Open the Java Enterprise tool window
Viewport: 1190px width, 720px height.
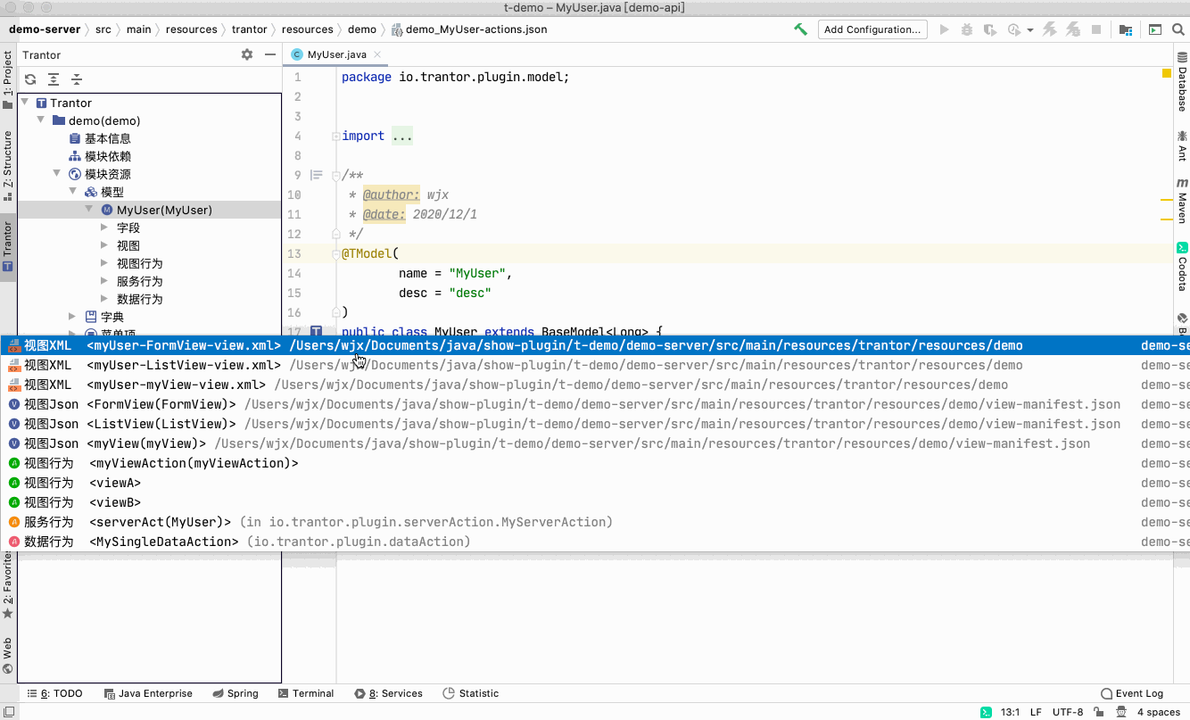tap(148, 693)
